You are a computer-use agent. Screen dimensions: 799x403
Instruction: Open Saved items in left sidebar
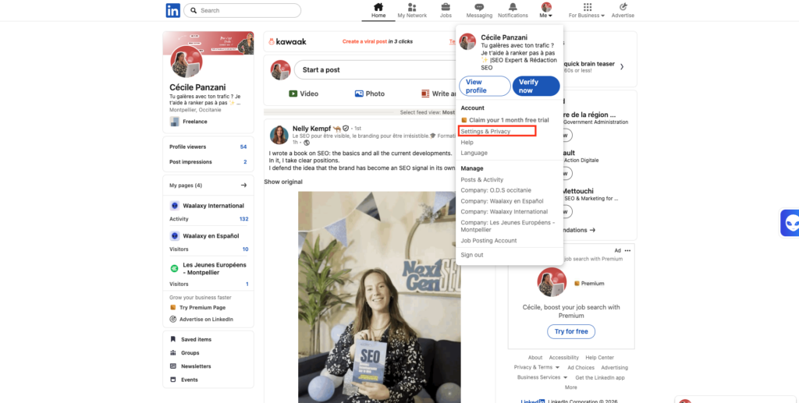pyautogui.click(x=196, y=340)
